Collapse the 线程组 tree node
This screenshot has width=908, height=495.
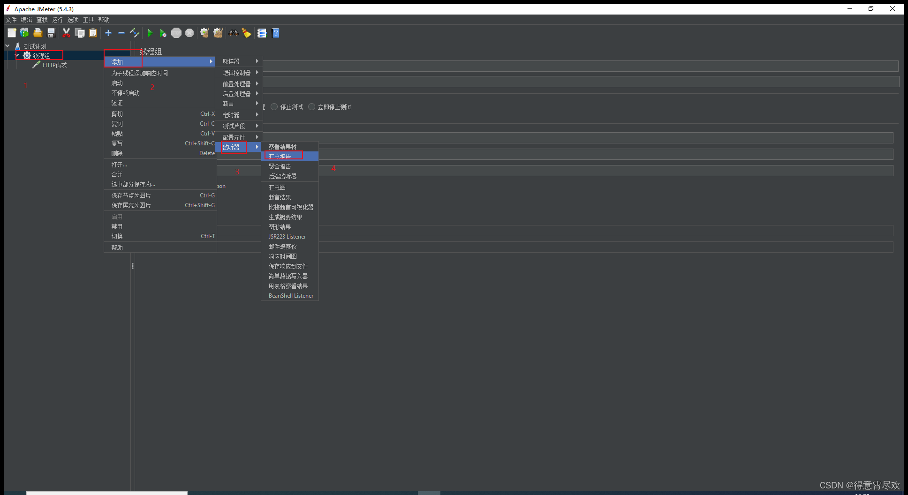pos(17,55)
